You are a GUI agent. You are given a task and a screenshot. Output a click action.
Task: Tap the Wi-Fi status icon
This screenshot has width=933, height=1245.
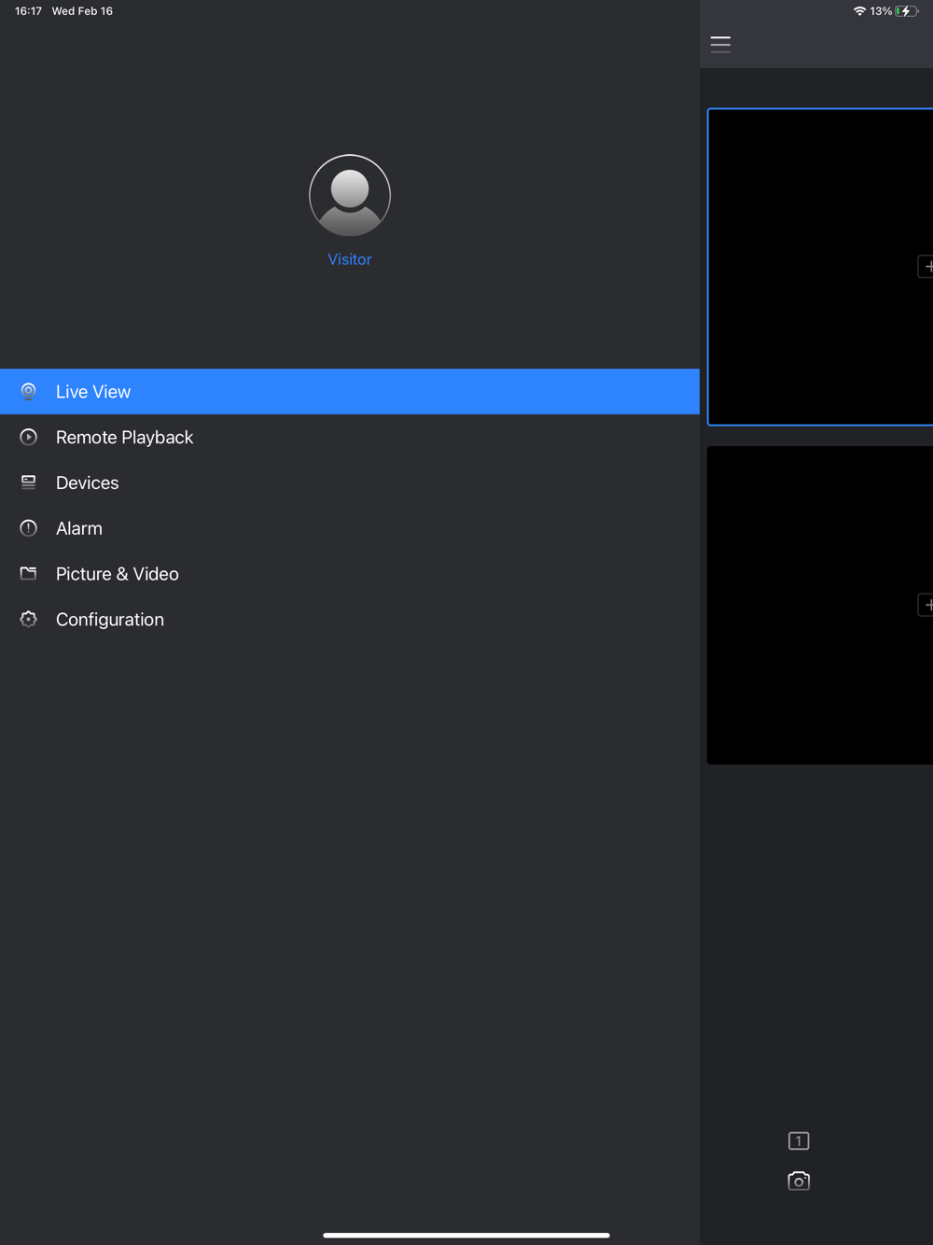pos(859,11)
